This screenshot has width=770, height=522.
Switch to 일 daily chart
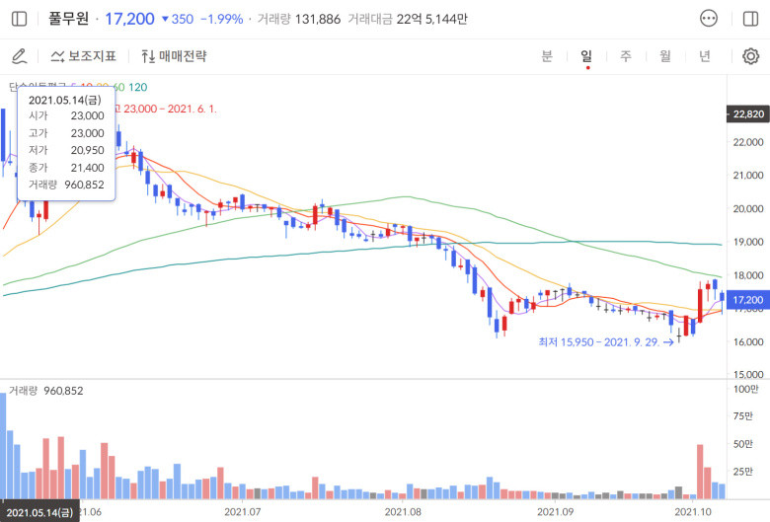pyautogui.click(x=586, y=56)
